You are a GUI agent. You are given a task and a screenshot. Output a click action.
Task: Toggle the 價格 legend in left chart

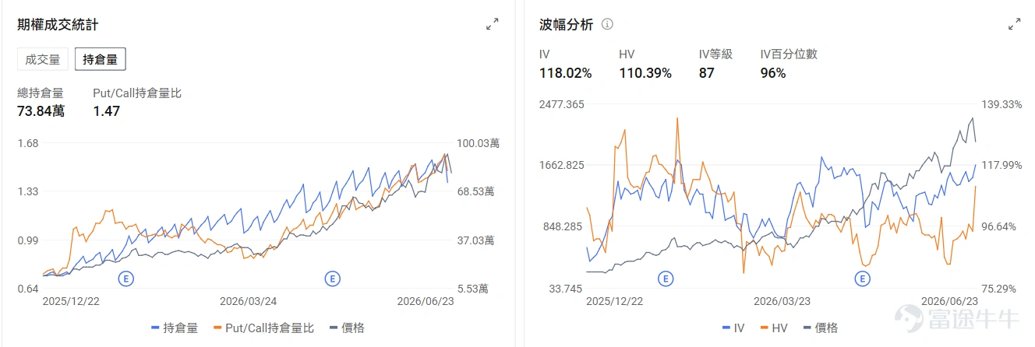point(346,328)
